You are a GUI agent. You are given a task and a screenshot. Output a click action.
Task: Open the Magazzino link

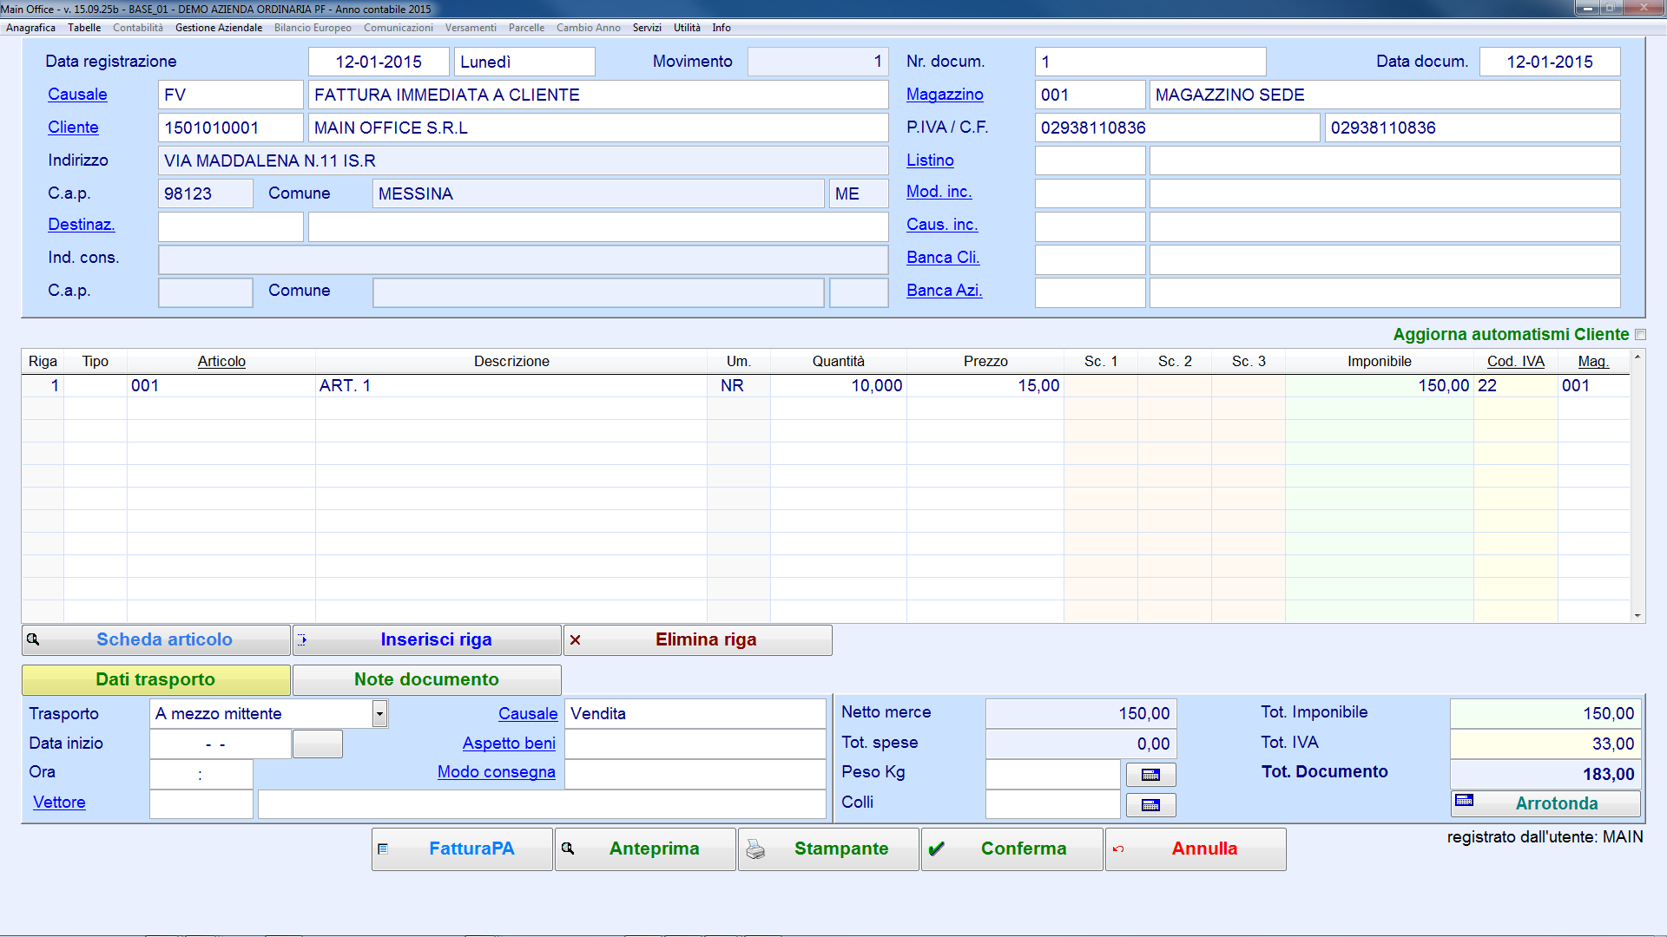click(945, 95)
